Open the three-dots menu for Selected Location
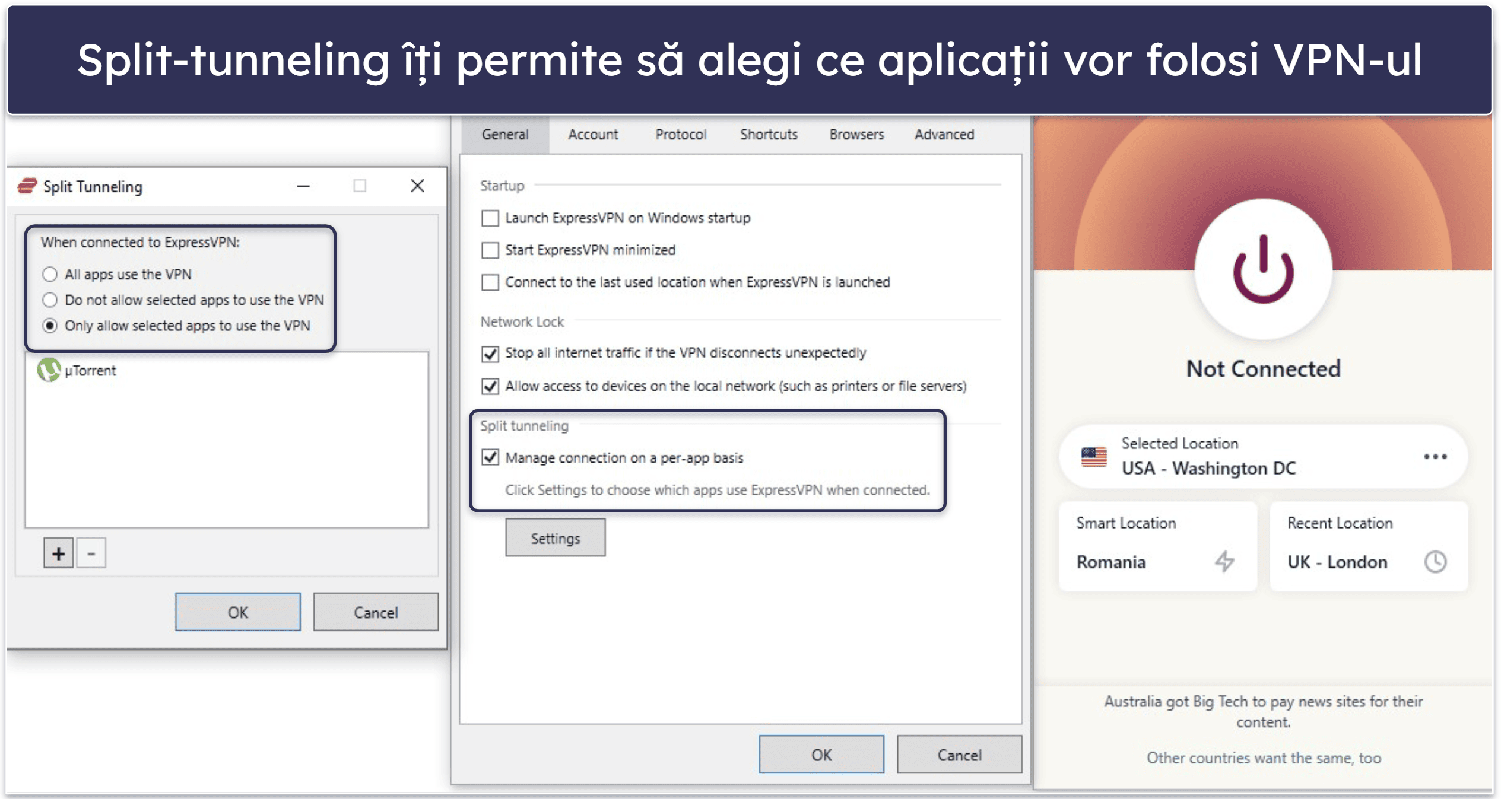 [x=1435, y=456]
